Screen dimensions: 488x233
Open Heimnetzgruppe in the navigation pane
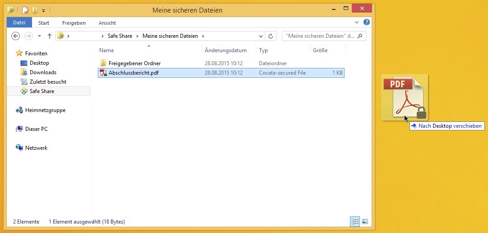pyautogui.click(x=45, y=110)
